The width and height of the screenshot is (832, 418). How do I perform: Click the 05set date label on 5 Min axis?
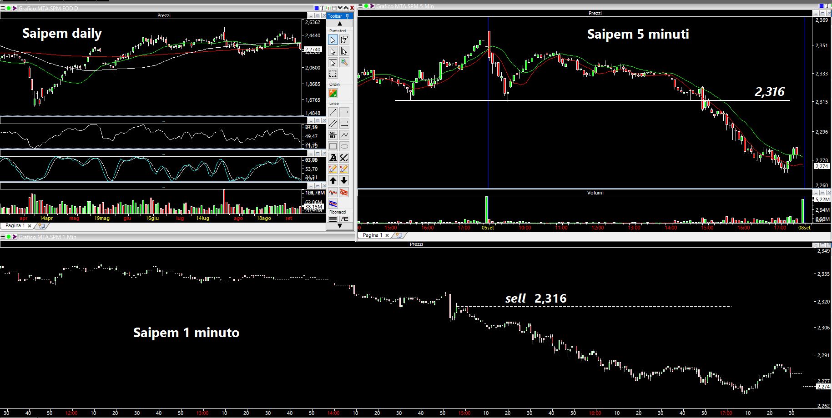click(x=488, y=228)
